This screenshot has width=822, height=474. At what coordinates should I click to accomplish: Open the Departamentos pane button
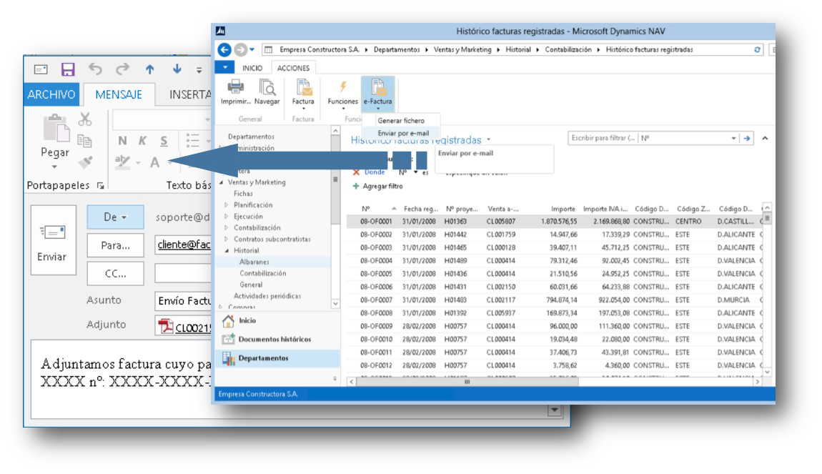[x=277, y=358]
